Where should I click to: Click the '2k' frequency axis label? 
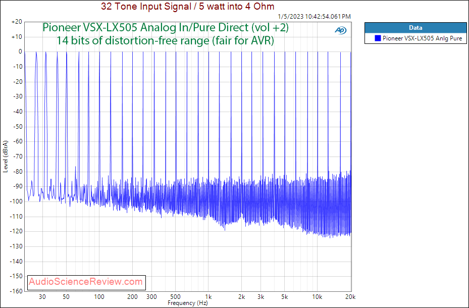pos(242,297)
